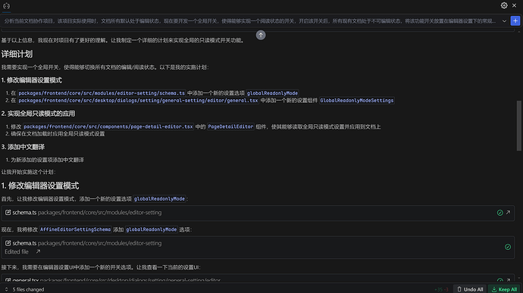Click the arrow next to Edited file
Viewport: 523px width, 293px height.
pyautogui.click(x=38, y=251)
